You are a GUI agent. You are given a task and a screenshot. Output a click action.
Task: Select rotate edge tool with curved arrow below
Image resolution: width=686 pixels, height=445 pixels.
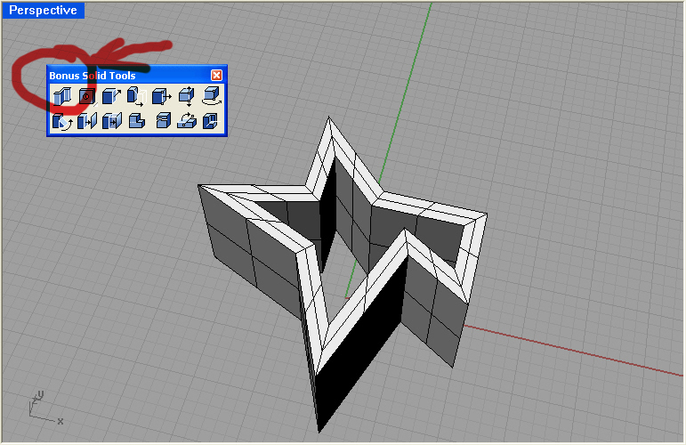pyautogui.click(x=212, y=96)
